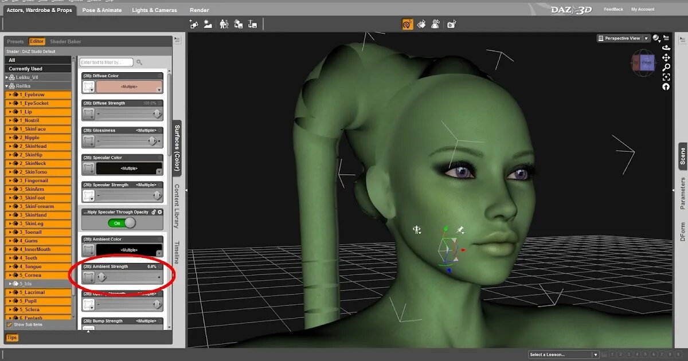Viewport: 688px width, 361px height.
Task: Toggle the Tips button
Action: click(11, 338)
